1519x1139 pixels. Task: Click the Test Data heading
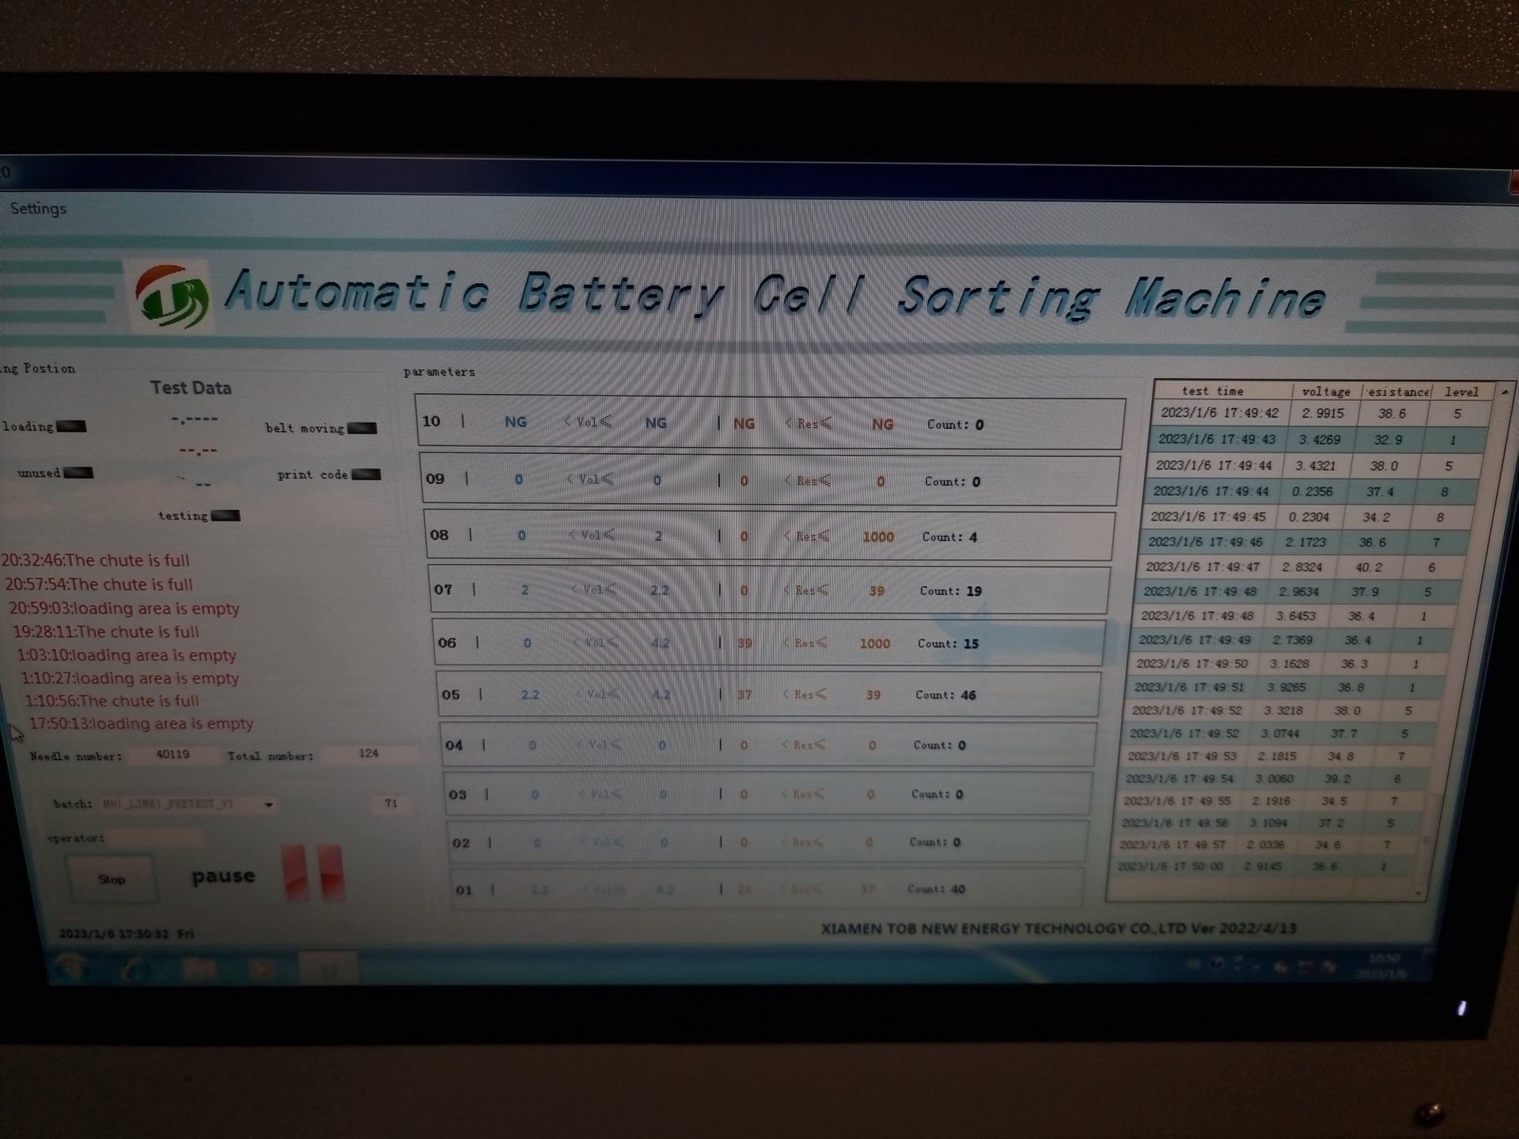tap(191, 388)
